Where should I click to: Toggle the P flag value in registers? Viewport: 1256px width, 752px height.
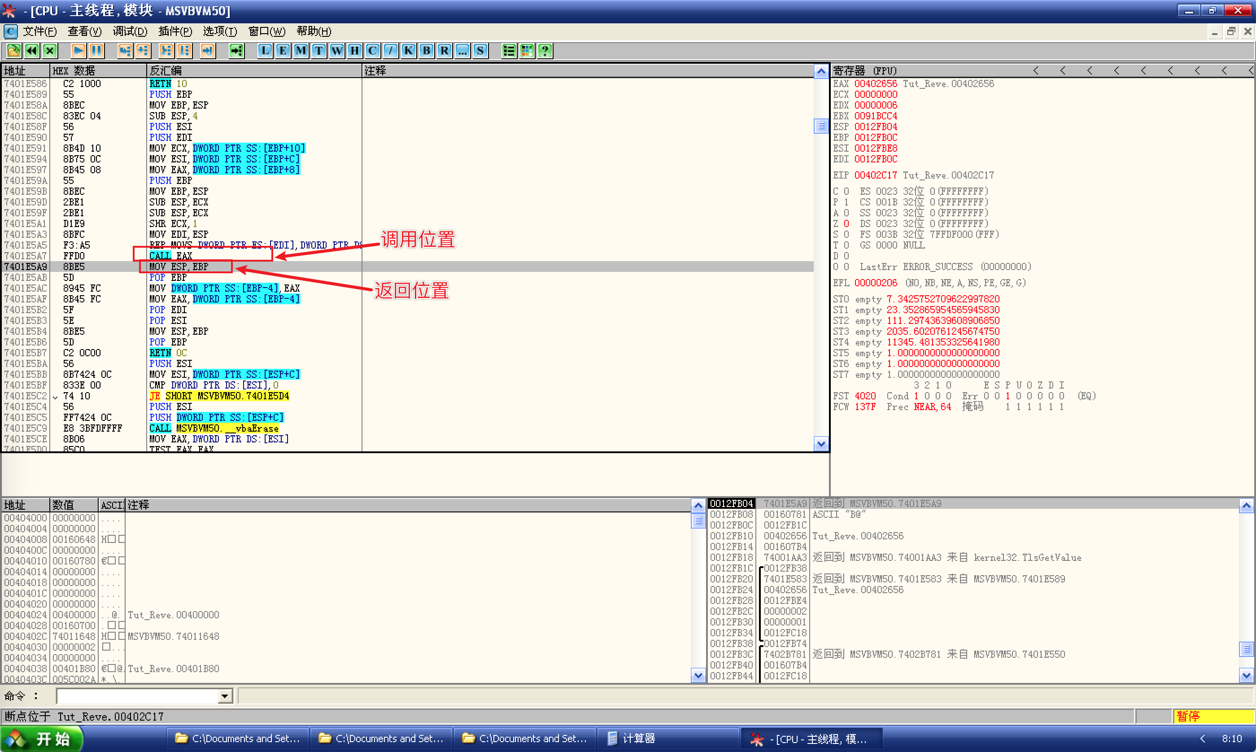coord(846,202)
